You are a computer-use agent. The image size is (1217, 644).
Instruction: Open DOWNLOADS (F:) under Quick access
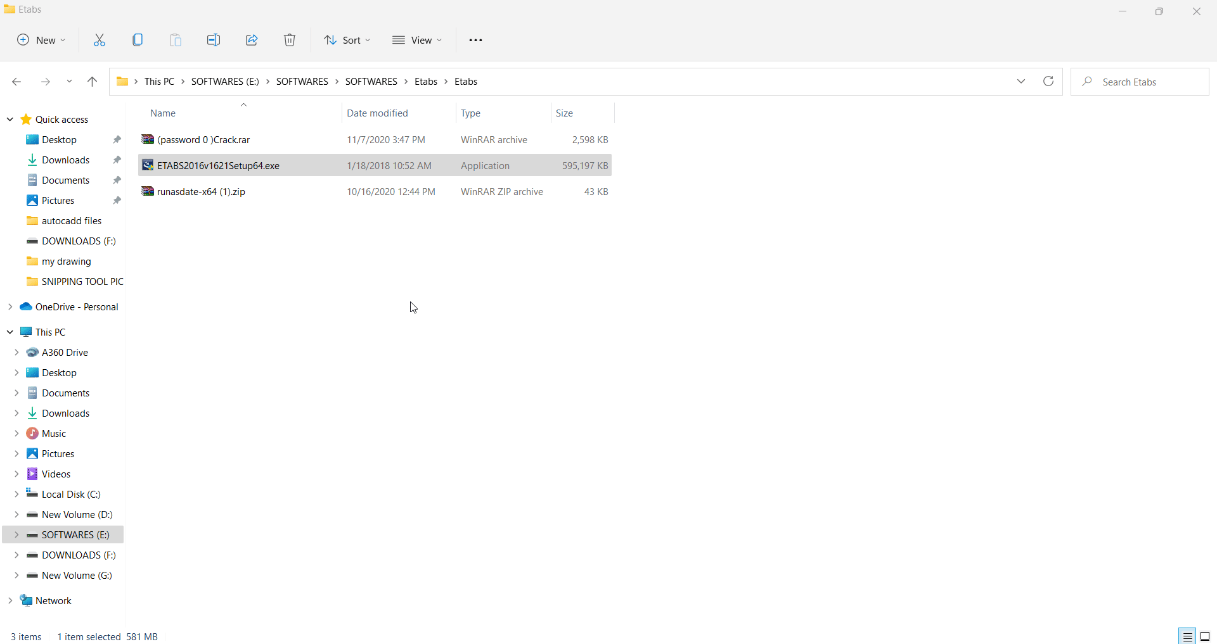pos(79,241)
